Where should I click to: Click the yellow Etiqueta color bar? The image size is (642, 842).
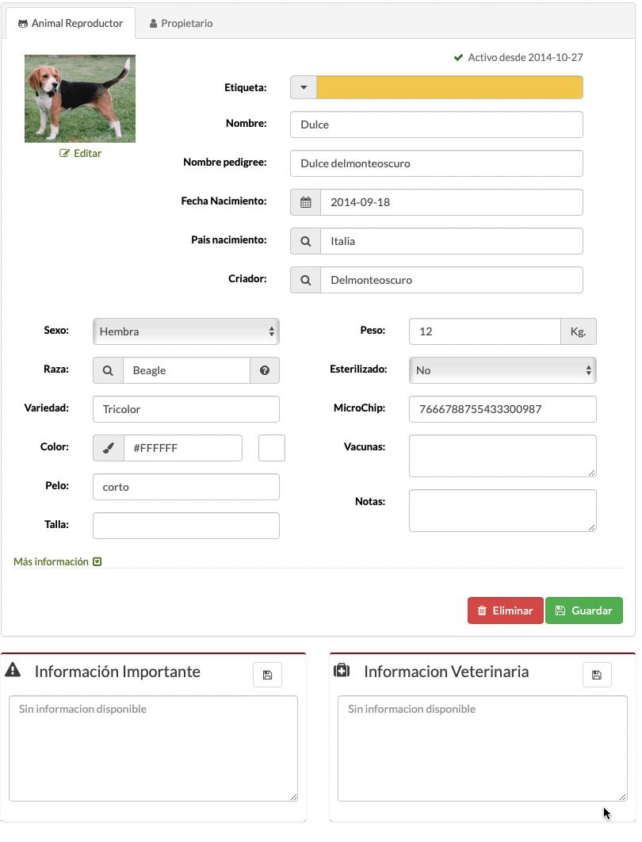450,87
